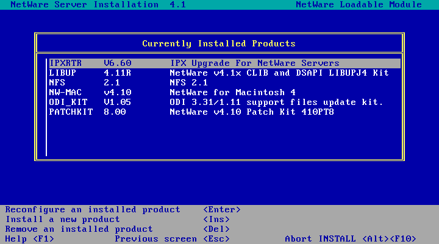Screen dimensions: 439x244
Task: Click 'Remove an installed product' hint
Action: point(79,229)
